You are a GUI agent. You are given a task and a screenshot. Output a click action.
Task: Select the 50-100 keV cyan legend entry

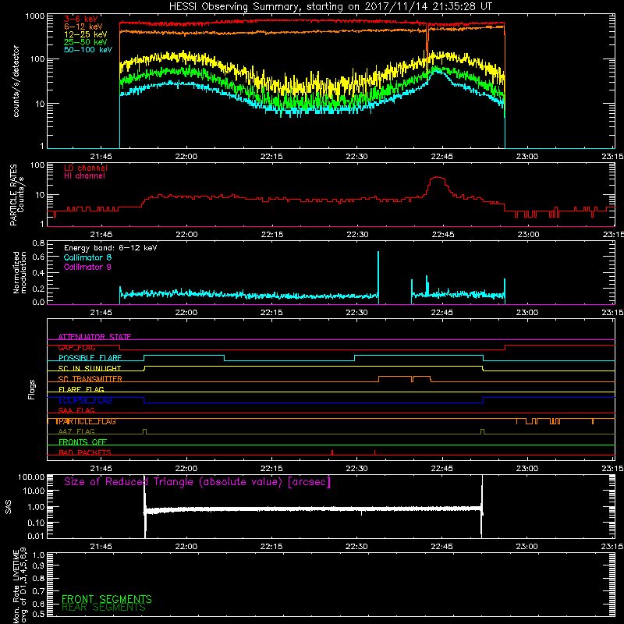tap(88, 50)
